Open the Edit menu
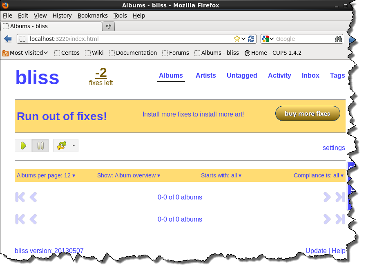 (23, 16)
